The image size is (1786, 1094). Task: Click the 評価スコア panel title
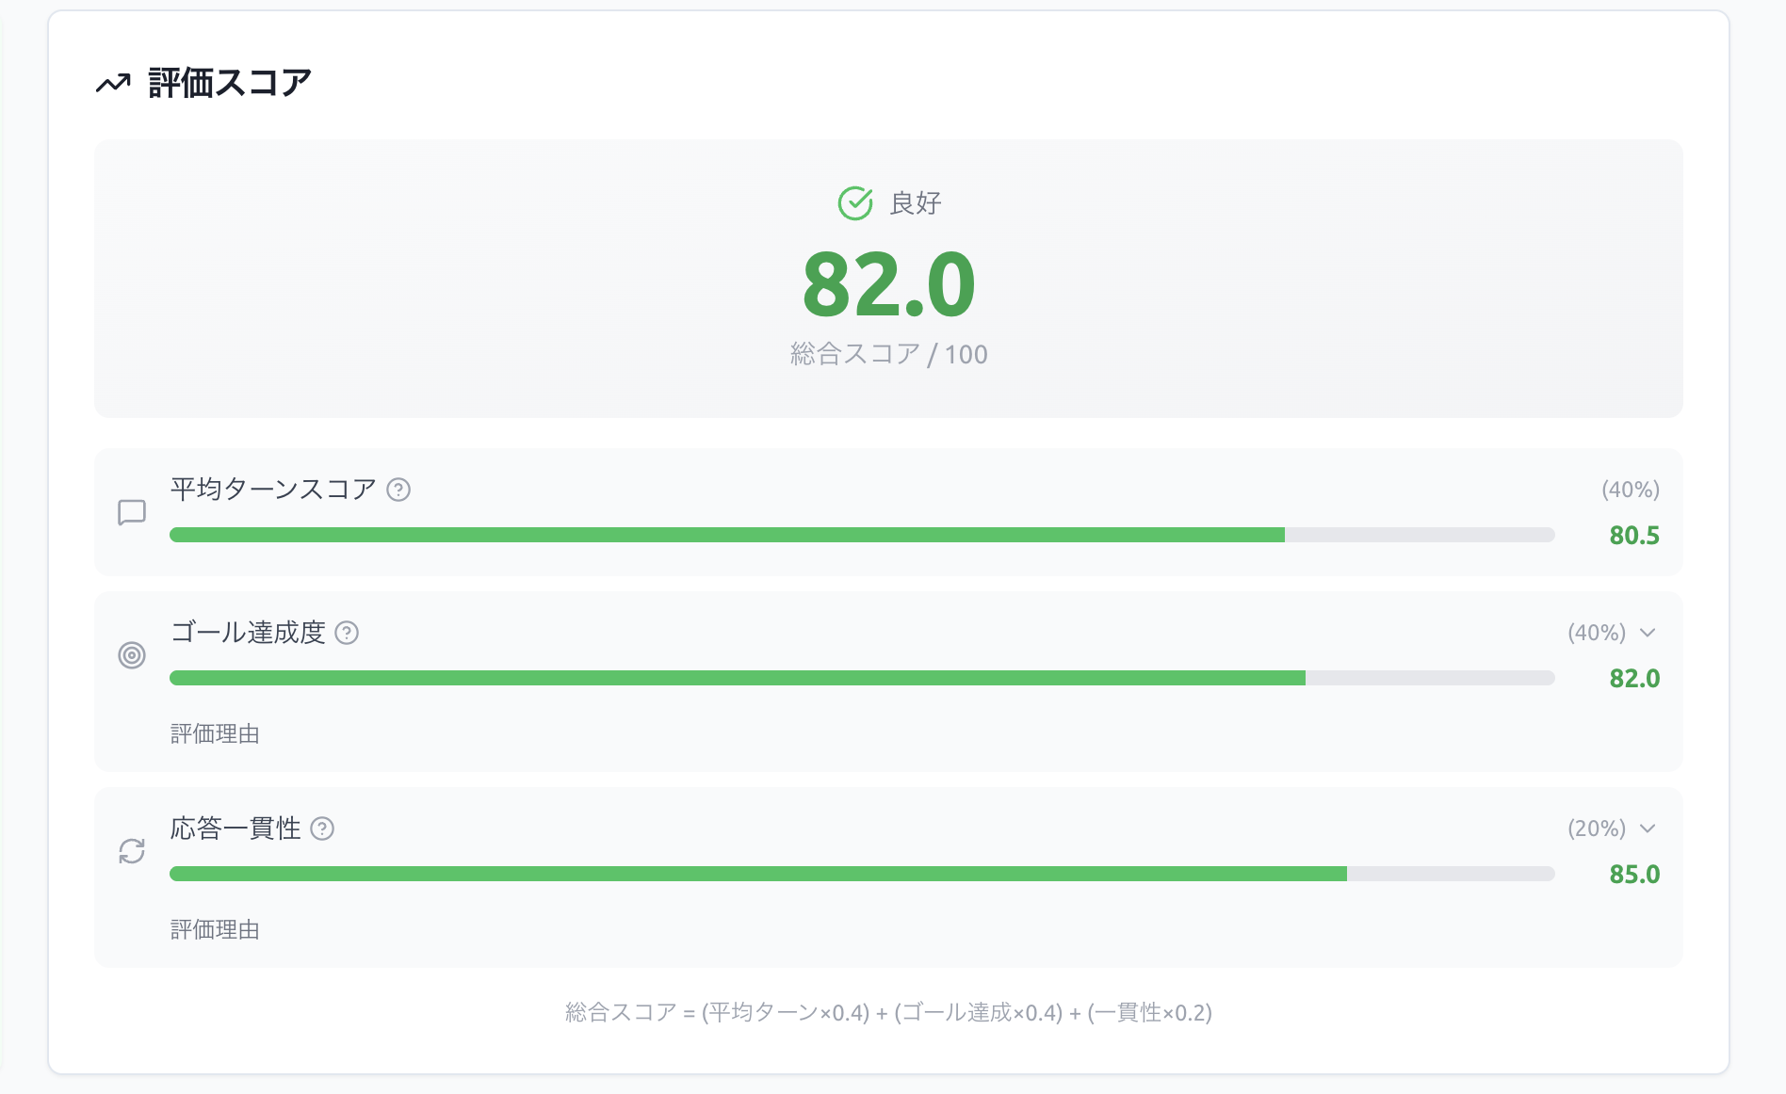227,83
